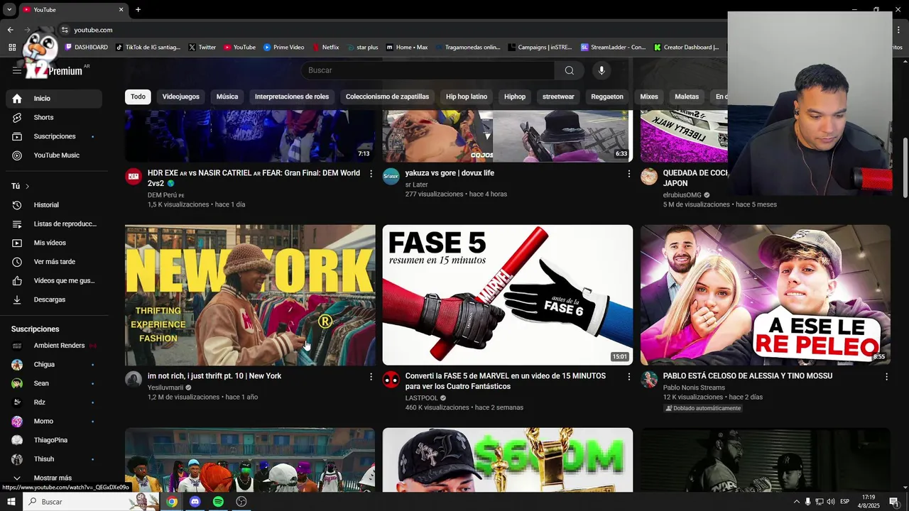Open elrubiusOMG channel link
The height and width of the screenshot is (511, 909).
[682, 195]
